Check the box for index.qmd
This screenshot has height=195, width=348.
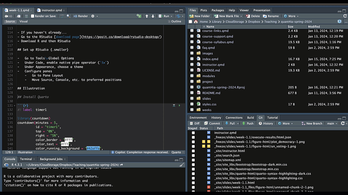[192, 59]
